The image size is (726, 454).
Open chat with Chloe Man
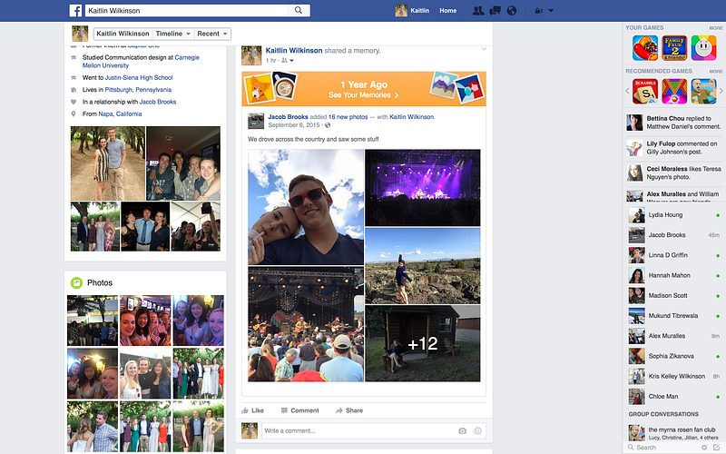click(674, 397)
